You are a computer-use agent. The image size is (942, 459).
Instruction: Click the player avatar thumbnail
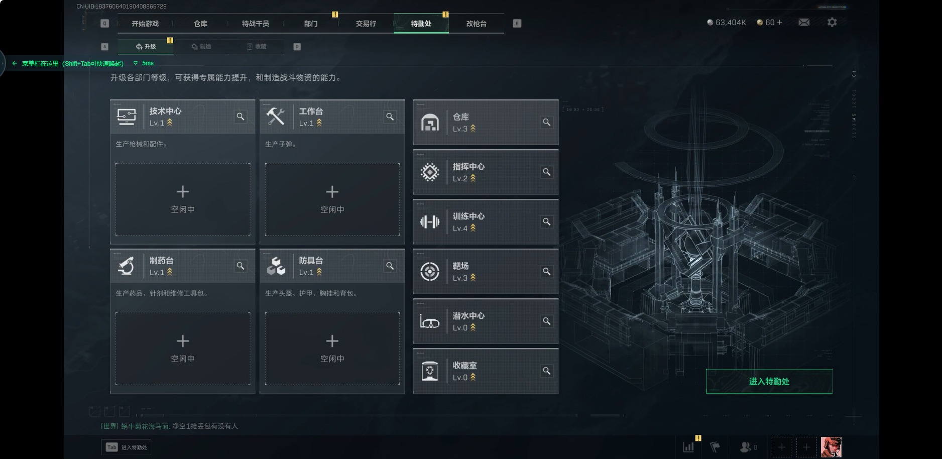click(831, 447)
